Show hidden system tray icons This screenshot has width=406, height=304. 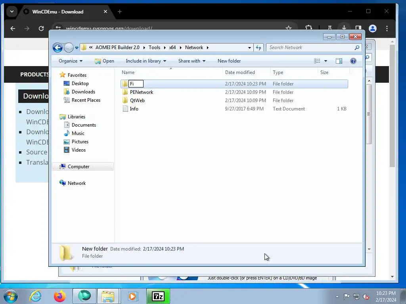tap(337, 297)
